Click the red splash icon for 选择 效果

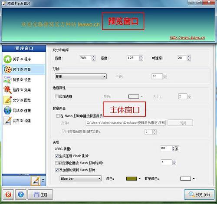coord(7,90)
